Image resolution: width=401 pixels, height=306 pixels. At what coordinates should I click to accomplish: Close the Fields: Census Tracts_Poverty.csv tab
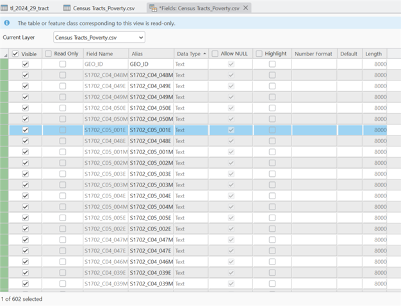click(x=245, y=8)
